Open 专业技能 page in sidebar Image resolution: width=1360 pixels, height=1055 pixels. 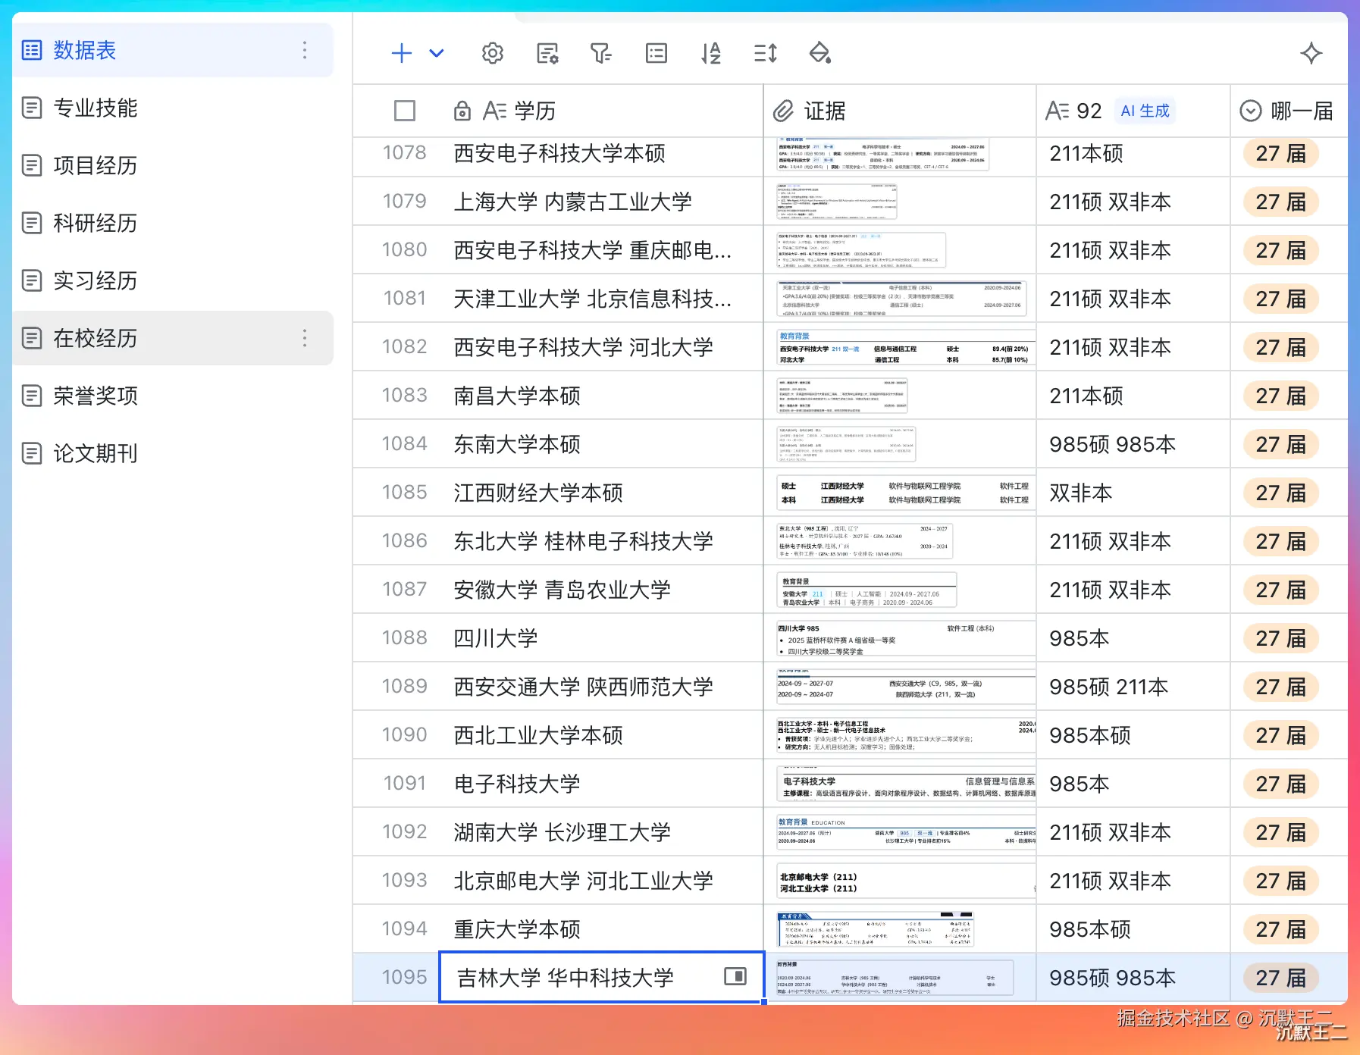173,108
